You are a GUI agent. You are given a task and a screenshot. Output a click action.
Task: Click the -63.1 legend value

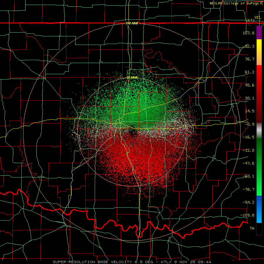[248, 176]
